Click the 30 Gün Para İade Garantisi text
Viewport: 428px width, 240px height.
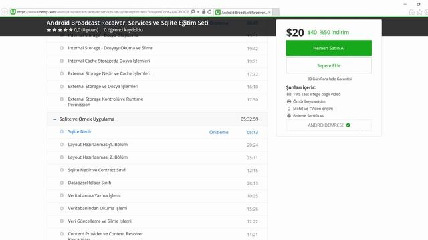point(330,79)
